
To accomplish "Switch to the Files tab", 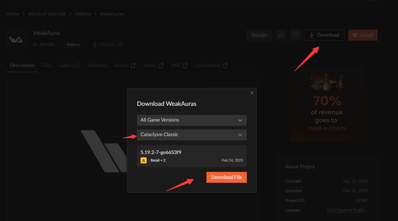I will coord(46,65).
